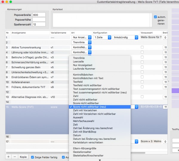Open the row 17 dropdown arrow beside Score ≥ 2
The width and height of the screenshot is (179, 161).
pyautogui.click(x=136, y=142)
